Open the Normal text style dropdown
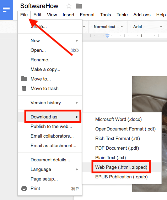 108,27
